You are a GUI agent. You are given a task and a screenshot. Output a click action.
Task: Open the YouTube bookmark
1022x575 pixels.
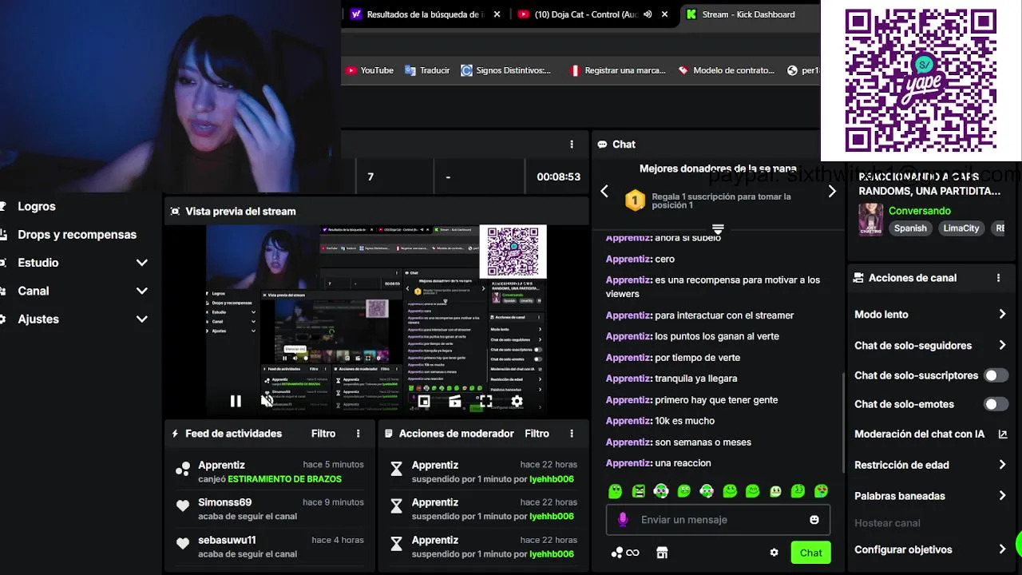coord(370,70)
